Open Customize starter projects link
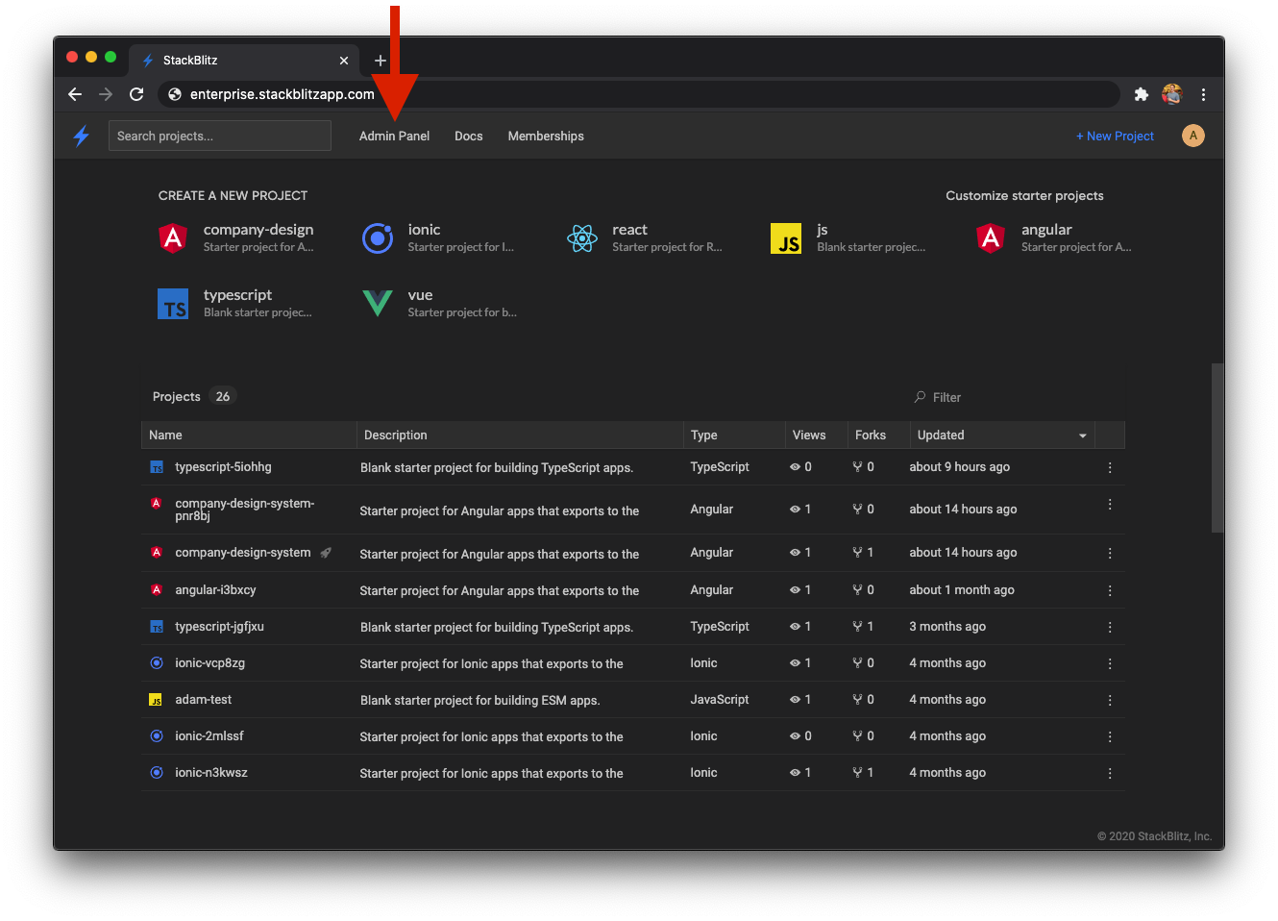Screen dimensions: 1278x921 pos(1024,196)
